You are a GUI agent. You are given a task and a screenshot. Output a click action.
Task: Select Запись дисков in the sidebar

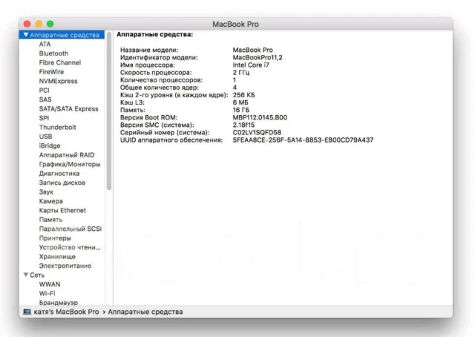(x=62, y=183)
